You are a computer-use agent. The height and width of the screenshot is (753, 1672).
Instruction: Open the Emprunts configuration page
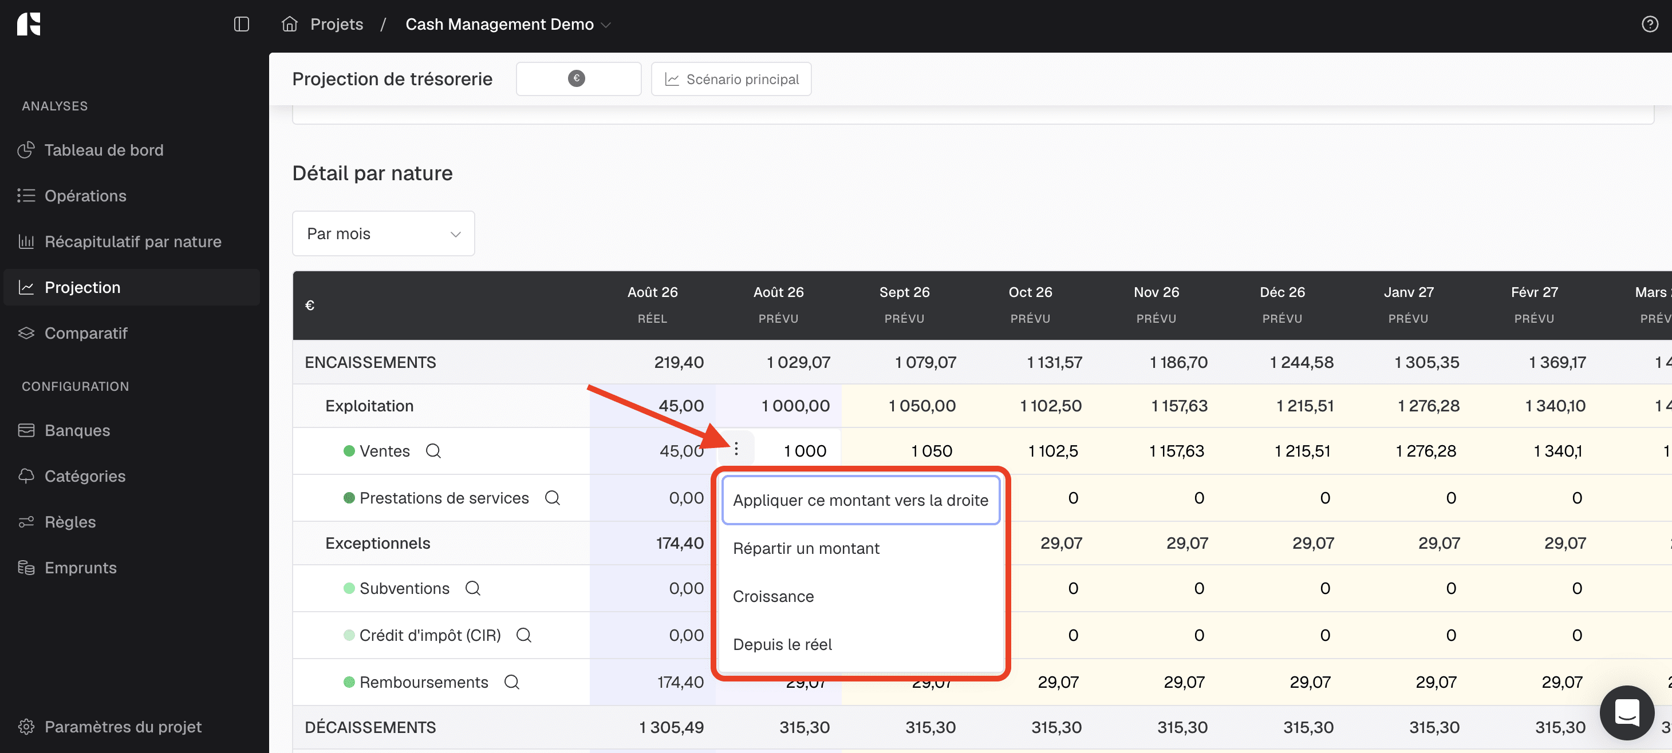[x=132, y=568]
